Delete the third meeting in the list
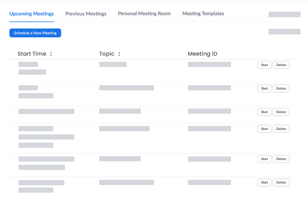This screenshot has width=308, height=205. 281,112
